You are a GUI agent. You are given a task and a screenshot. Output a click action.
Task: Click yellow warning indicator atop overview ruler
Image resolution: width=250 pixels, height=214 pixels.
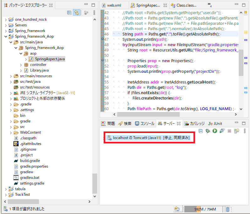[x=246, y=12]
